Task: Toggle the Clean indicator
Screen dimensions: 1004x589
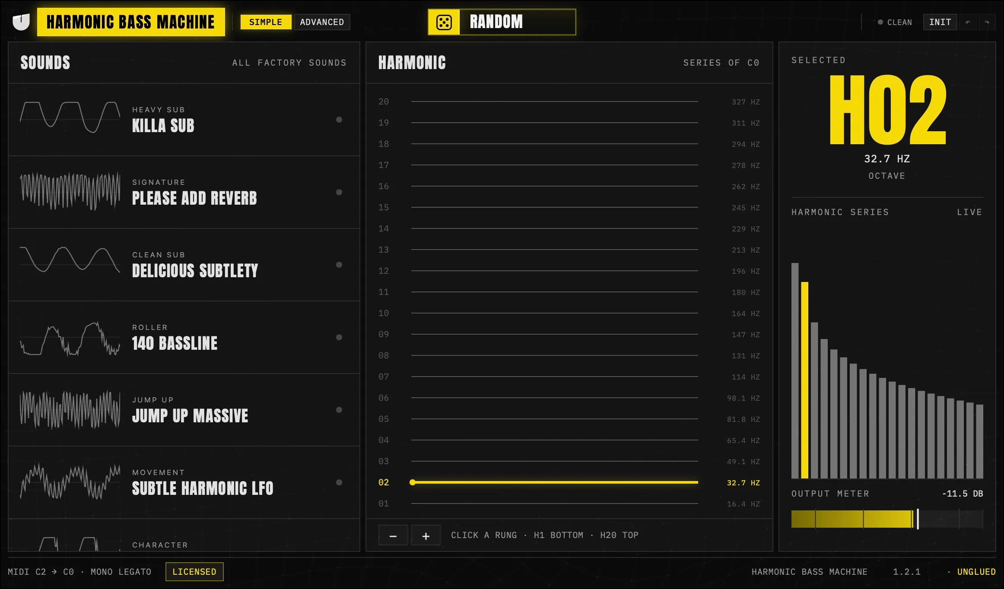Action: tap(895, 22)
